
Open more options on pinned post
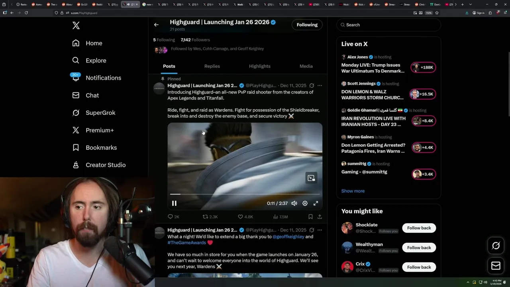pyautogui.click(x=320, y=86)
